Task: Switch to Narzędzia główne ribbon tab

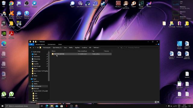Action: [40, 44]
